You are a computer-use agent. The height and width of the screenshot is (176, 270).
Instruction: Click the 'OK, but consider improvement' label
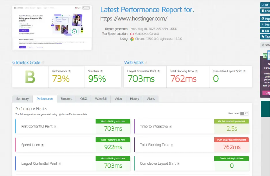(232, 121)
